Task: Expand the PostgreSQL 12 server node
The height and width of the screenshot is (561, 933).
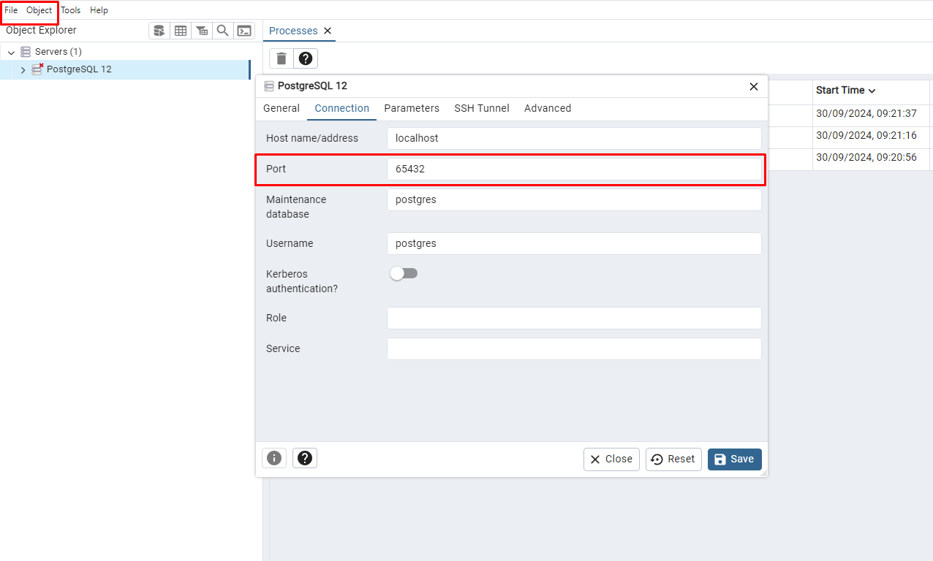Action: 23,70
